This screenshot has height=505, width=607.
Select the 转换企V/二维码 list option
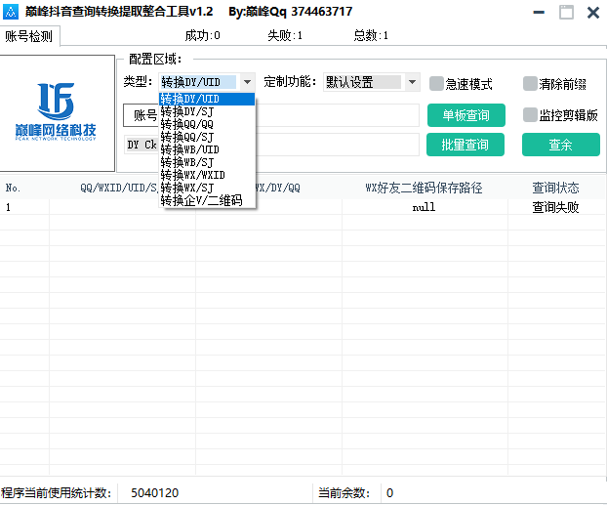tap(200, 200)
